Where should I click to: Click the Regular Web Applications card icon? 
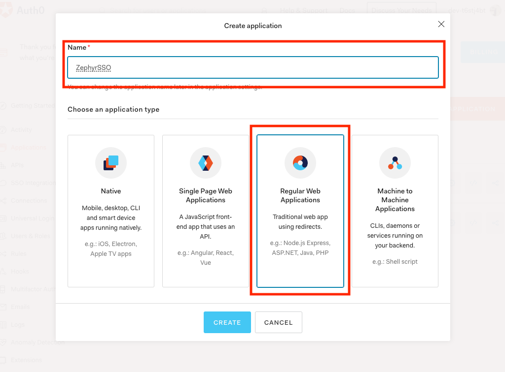(x=300, y=162)
